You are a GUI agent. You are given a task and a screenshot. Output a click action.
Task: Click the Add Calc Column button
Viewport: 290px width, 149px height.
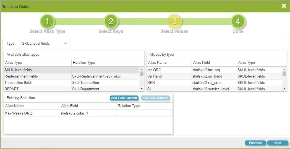124,98
